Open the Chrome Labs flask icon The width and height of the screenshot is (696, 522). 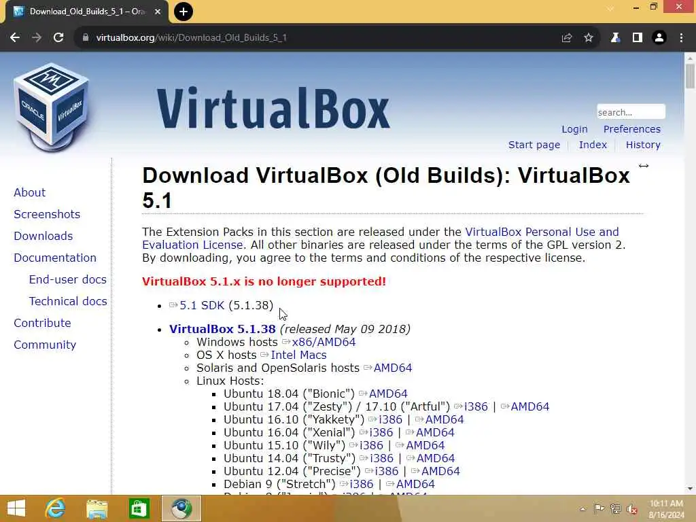[x=615, y=38]
